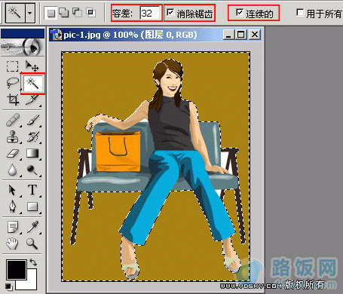Select the Path Selection arrow tool
343x294 pixels.
point(12,190)
